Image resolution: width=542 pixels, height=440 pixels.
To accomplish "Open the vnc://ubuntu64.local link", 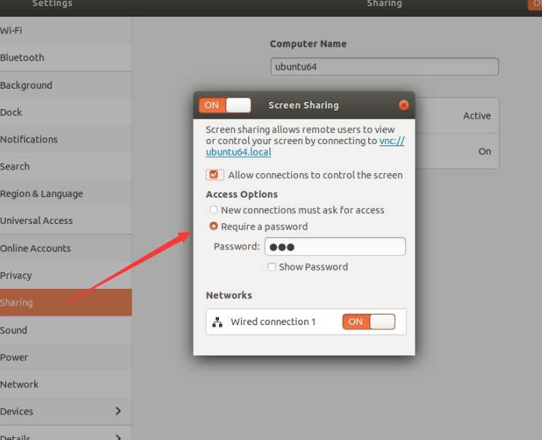I will [x=239, y=152].
